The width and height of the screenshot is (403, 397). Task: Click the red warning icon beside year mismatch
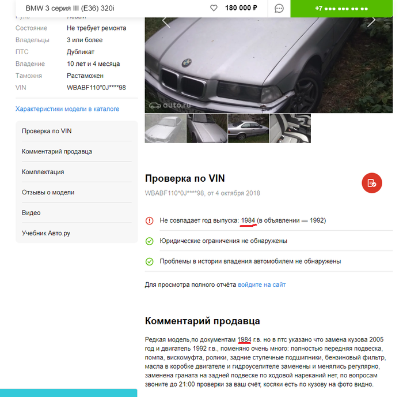click(x=149, y=220)
